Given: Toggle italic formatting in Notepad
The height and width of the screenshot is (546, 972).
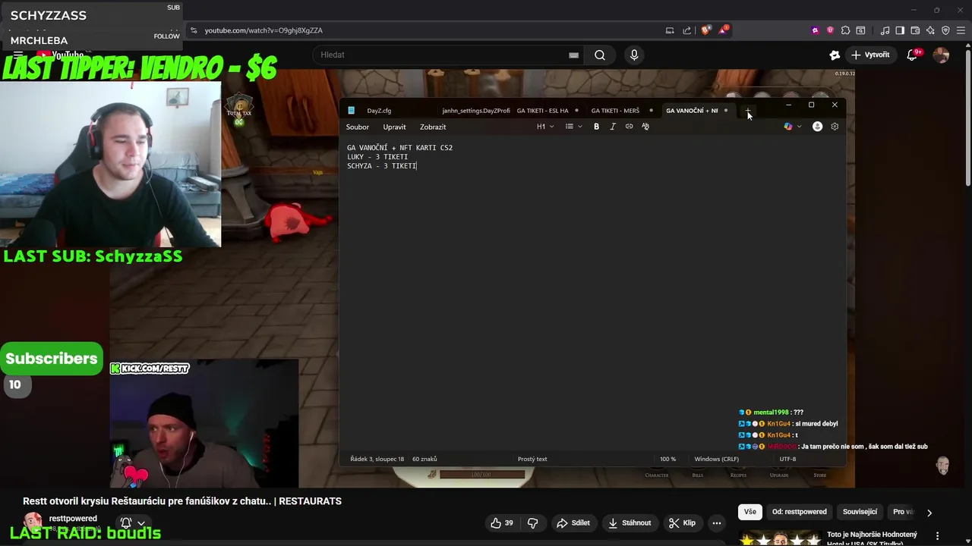Looking at the screenshot, I should point(613,127).
